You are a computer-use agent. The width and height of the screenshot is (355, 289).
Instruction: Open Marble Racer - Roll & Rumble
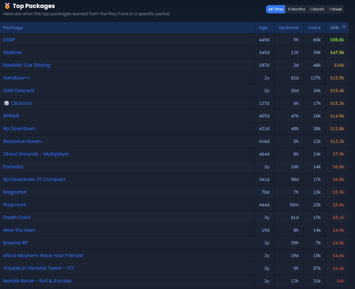tap(37, 281)
